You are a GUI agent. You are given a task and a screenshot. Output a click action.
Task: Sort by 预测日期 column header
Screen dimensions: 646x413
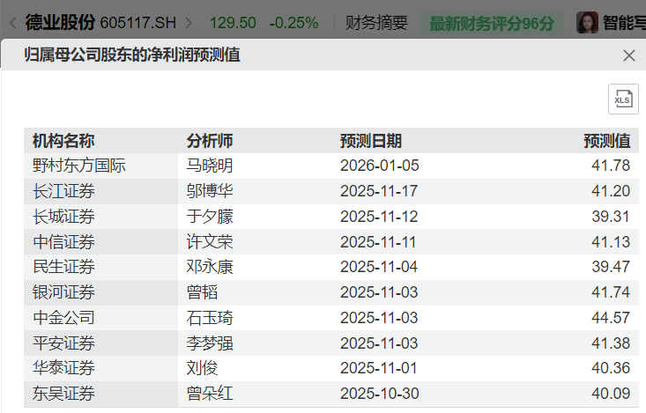click(371, 141)
